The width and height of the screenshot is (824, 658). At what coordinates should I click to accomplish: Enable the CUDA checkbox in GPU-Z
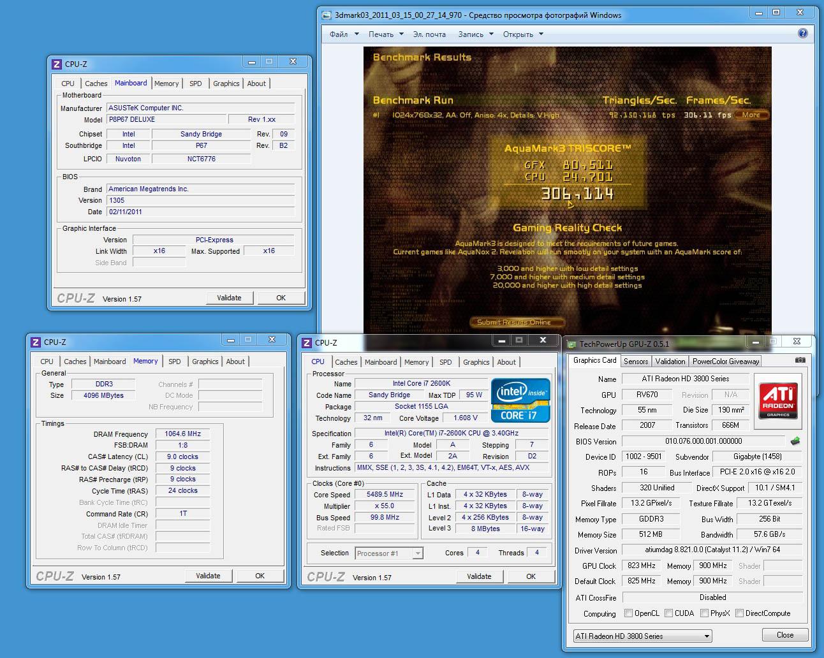pyautogui.click(x=668, y=613)
